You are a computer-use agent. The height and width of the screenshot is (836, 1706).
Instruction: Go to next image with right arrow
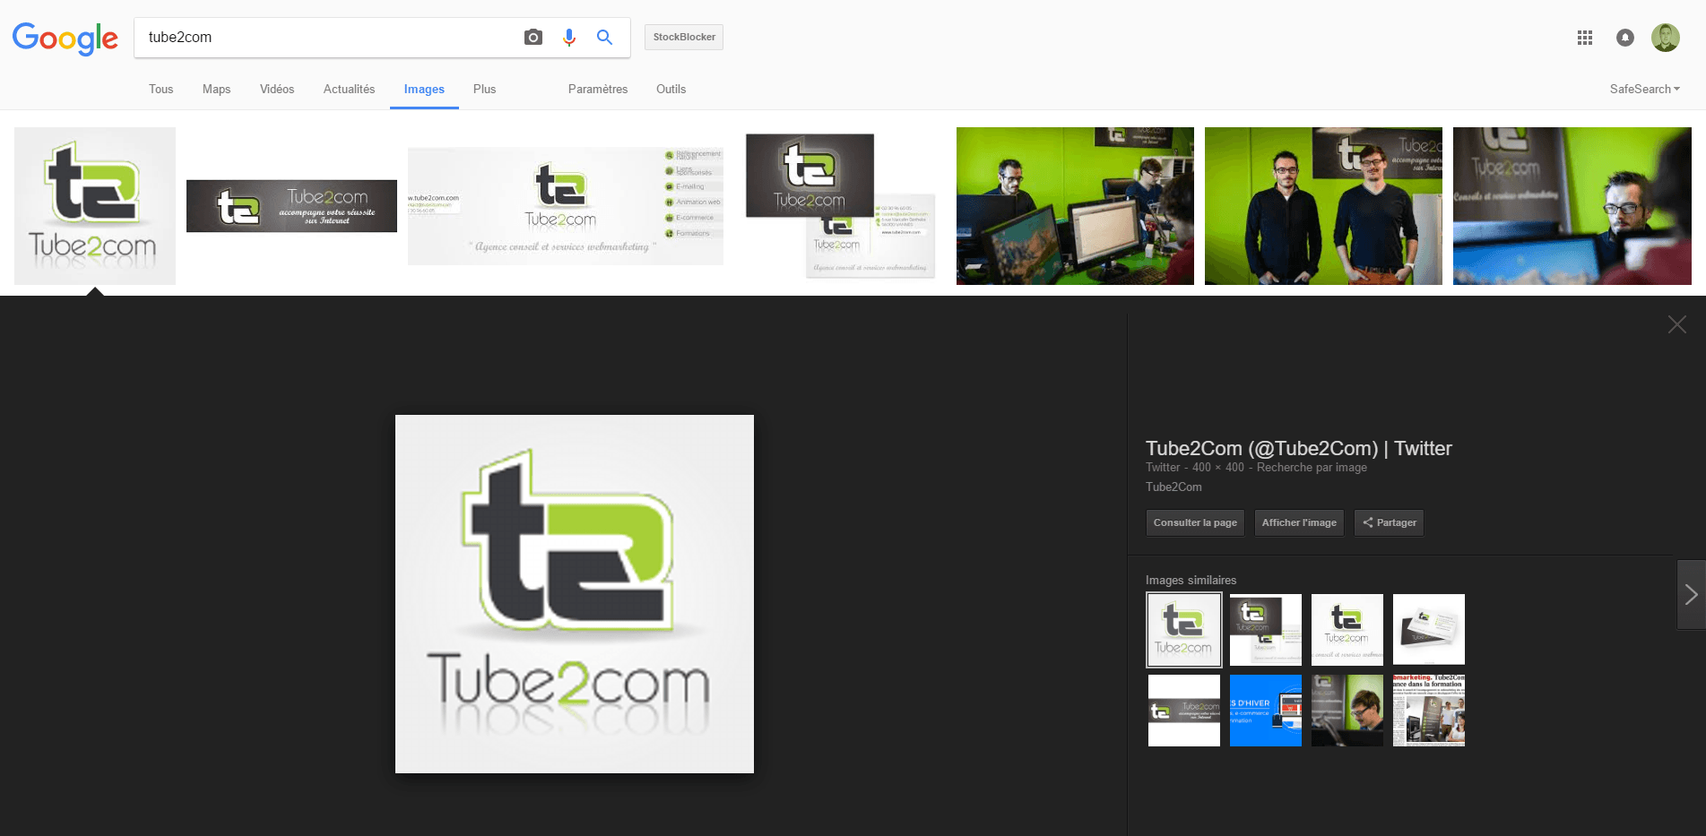coord(1691,594)
